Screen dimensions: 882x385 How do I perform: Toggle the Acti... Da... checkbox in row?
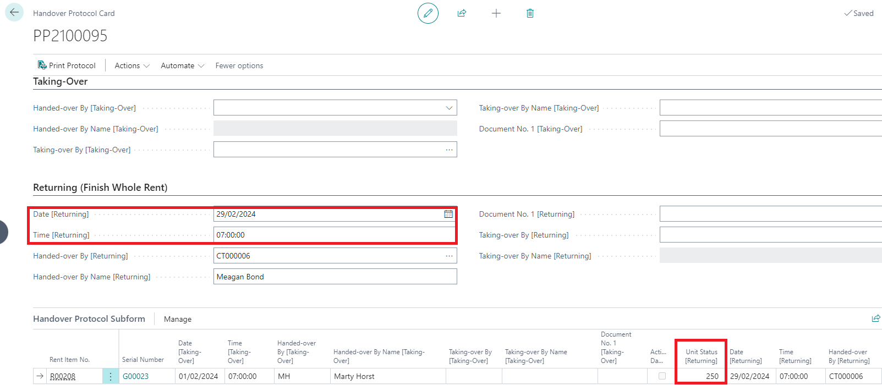pyautogui.click(x=662, y=376)
